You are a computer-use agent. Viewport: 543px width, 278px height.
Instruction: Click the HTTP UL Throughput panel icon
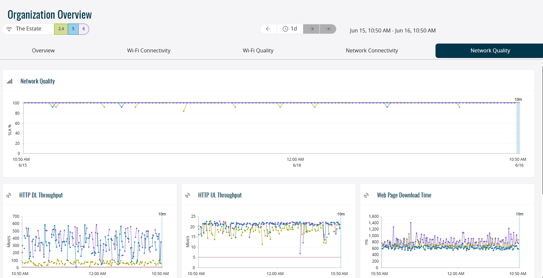click(x=188, y=195)
